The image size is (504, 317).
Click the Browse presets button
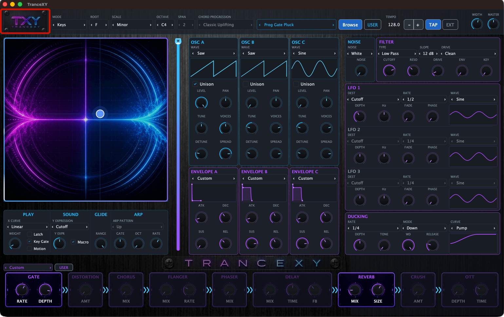point(350,25)
